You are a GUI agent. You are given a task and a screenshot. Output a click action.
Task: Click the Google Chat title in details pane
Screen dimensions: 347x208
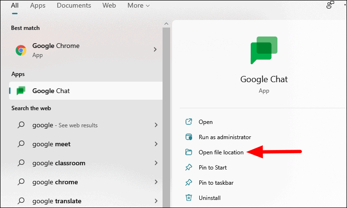[x=264, y=79]
